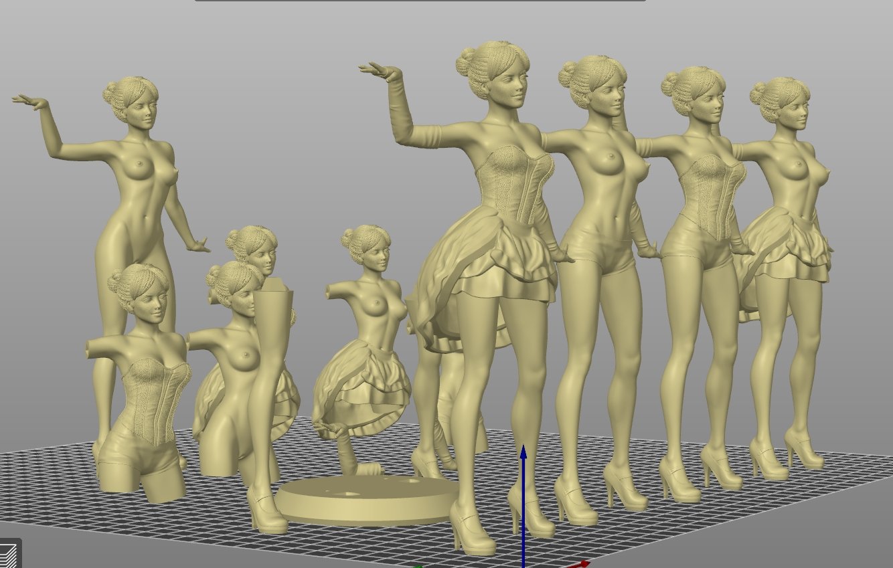Click the blue Z-axis arrow
Viewport: 893px width, 568px height.
[523, 455]
